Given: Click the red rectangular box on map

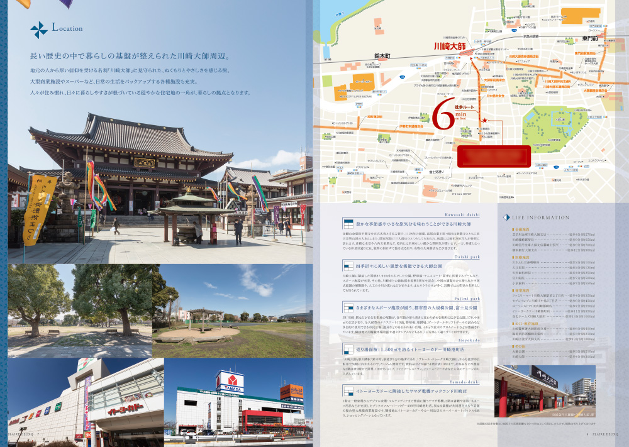Looking at the screenshot, I should coord(493,156).
